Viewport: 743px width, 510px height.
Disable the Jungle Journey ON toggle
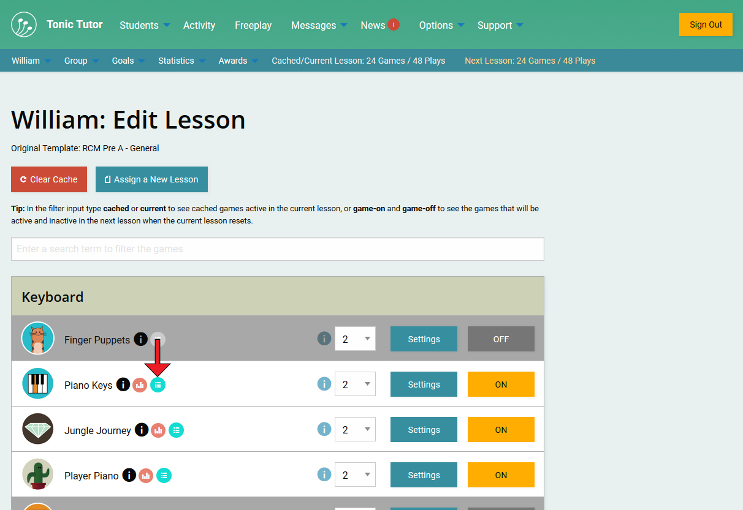point(501,430)
